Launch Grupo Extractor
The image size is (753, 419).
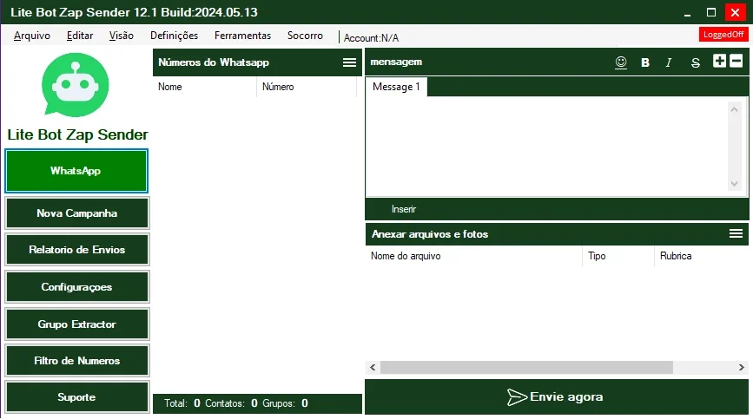click(76, 324)
